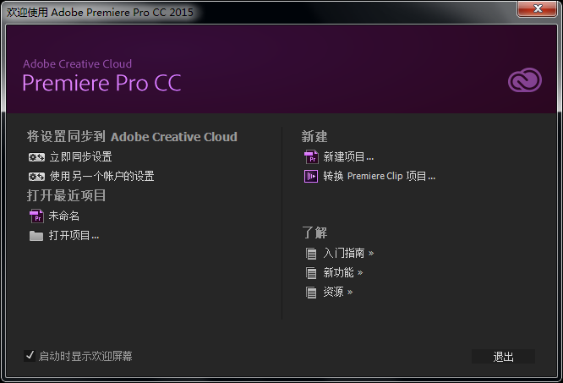Select the 新建项目... text link
Viewport: 563px width, 383px height.
tap(348, 156)
